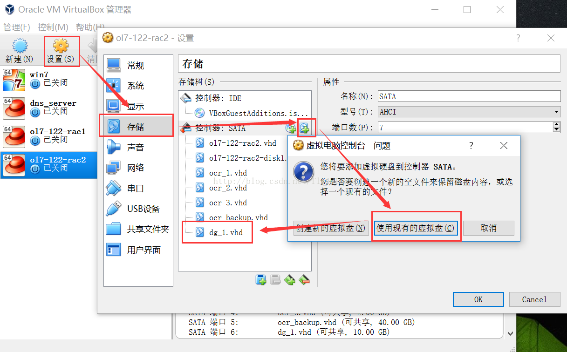Select the ol7-122-rac2 virtual machine
567x352 pixels.
pos(48,164)
